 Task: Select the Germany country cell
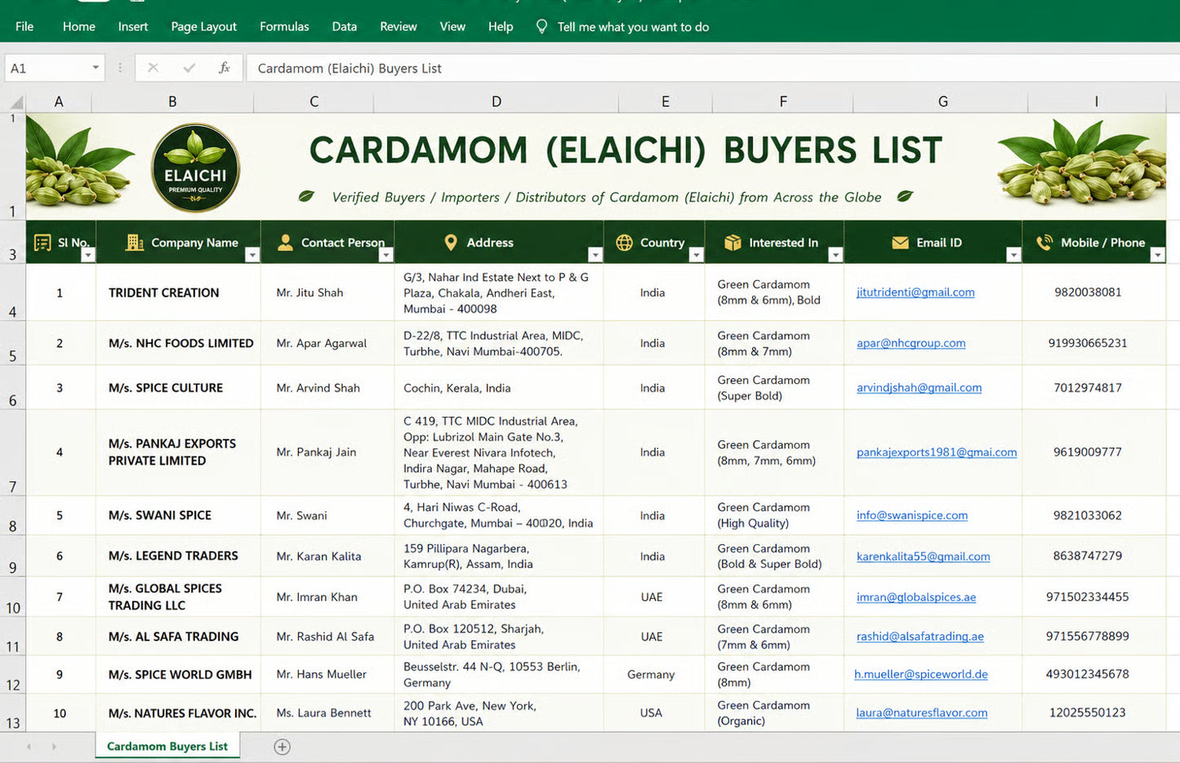pos(653,674)
